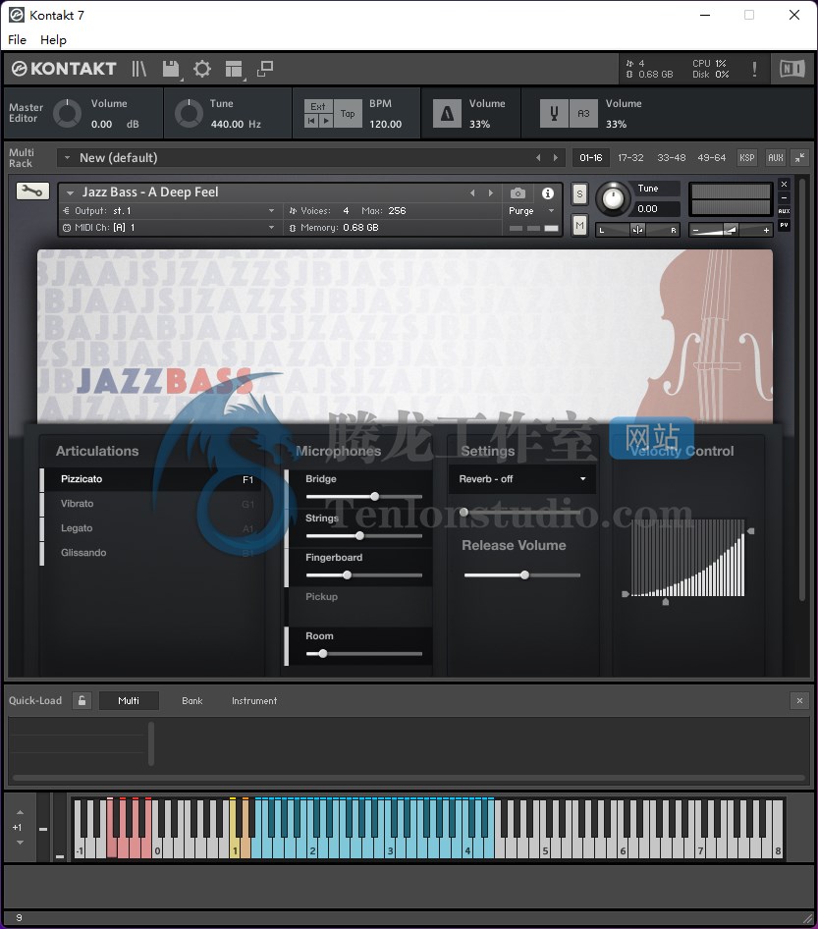Click the Kontakt logo
Image resolution: width=818 pixels, height=929 pixels.
(x=64, y=69)
